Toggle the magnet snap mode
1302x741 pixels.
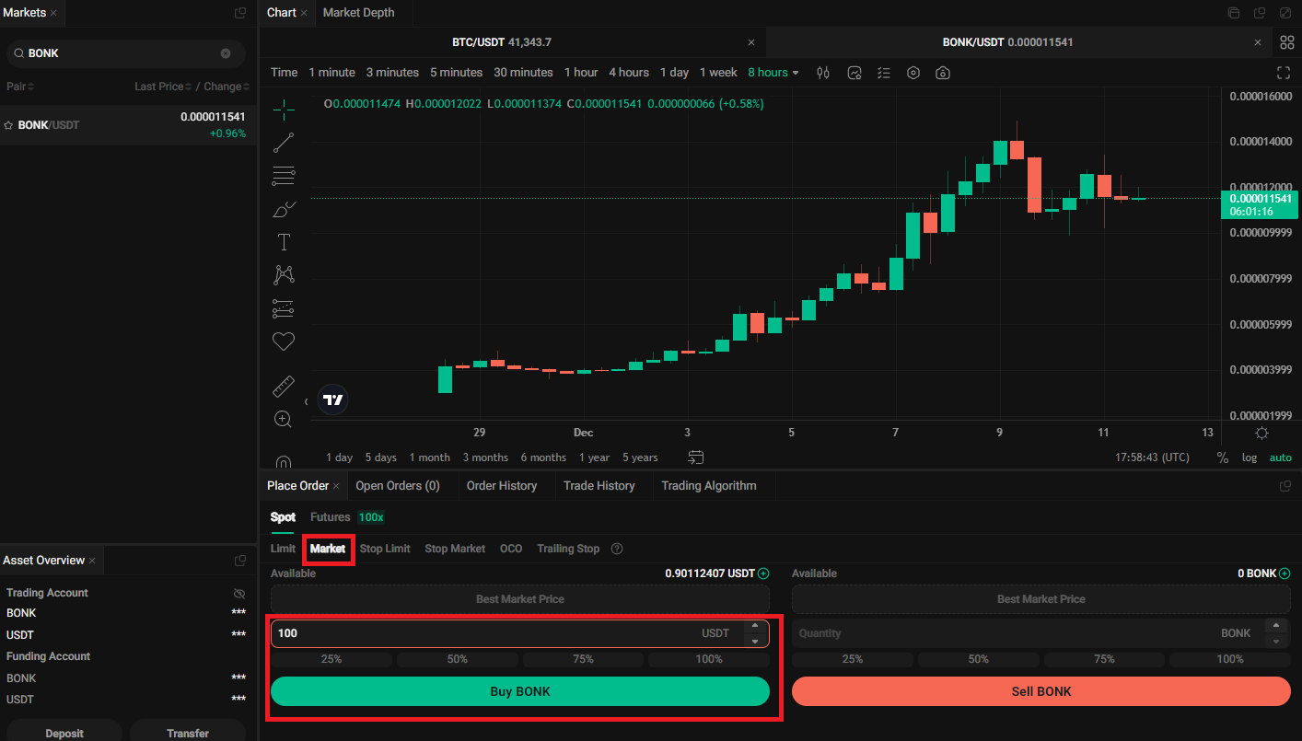pyautogui.click(x=284, y=462)
